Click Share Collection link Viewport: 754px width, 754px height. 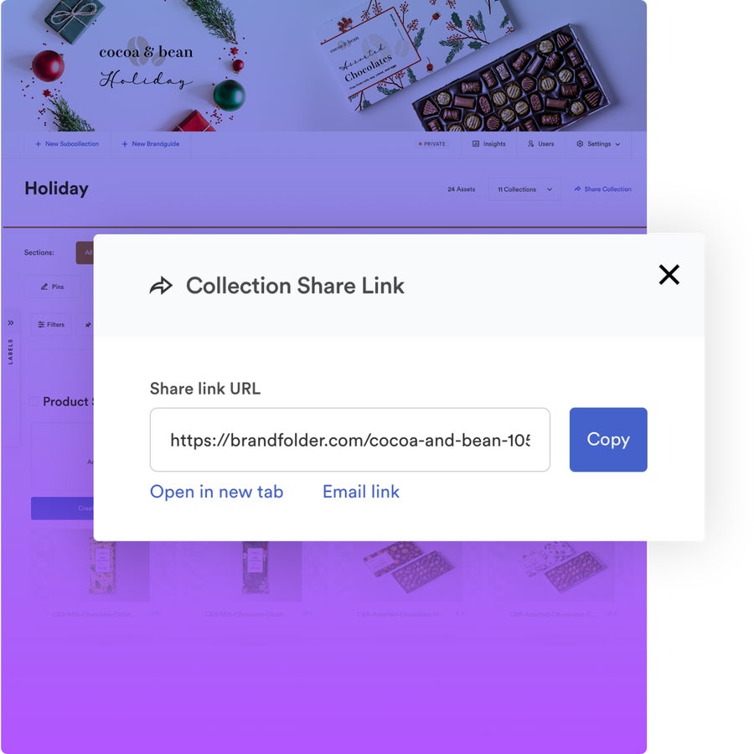pos(602,189)
